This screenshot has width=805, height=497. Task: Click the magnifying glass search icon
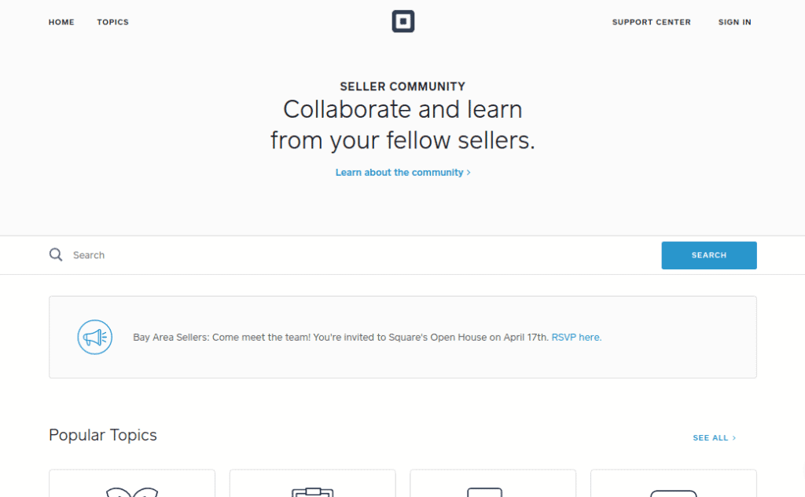[56, 254]
